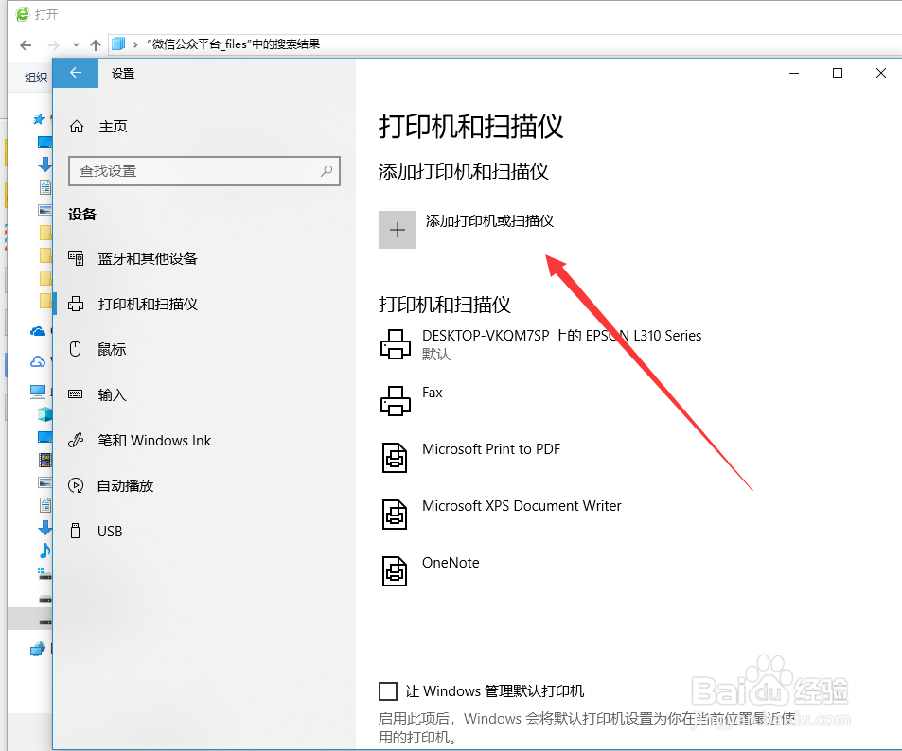Open 自动播放 settings page
902x751 pixels.
pyautogui.click(x=125, y=486)
